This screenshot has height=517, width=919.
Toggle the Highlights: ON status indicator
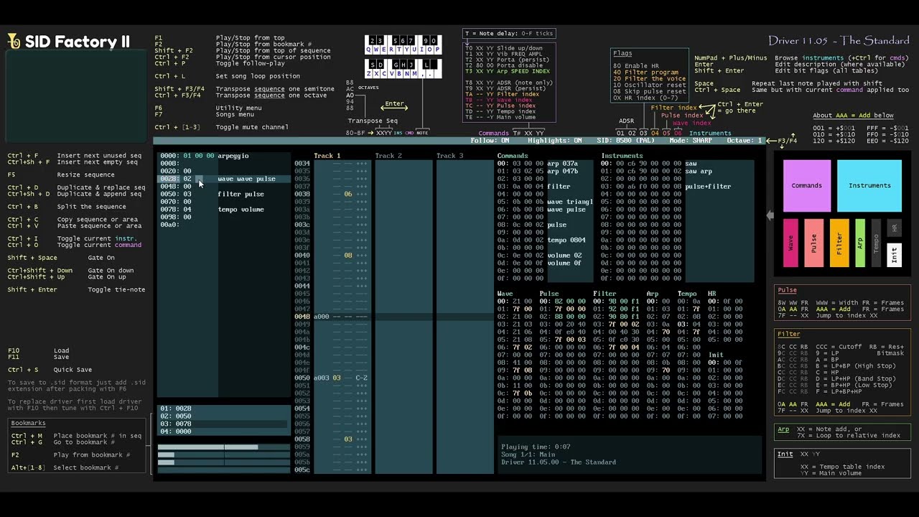coord(556,141)
